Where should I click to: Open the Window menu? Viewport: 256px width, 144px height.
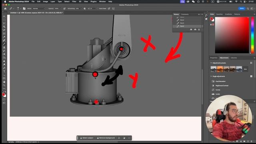(x=102, y=2)
